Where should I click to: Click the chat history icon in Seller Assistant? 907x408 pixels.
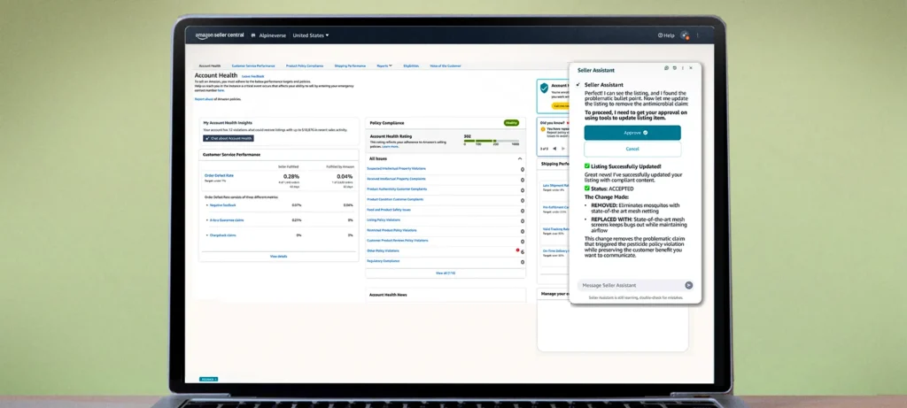(x=674, y=68)
